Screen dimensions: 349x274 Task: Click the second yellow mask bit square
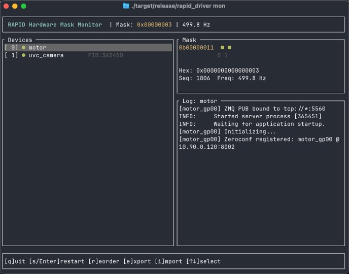tap(229, 48)
